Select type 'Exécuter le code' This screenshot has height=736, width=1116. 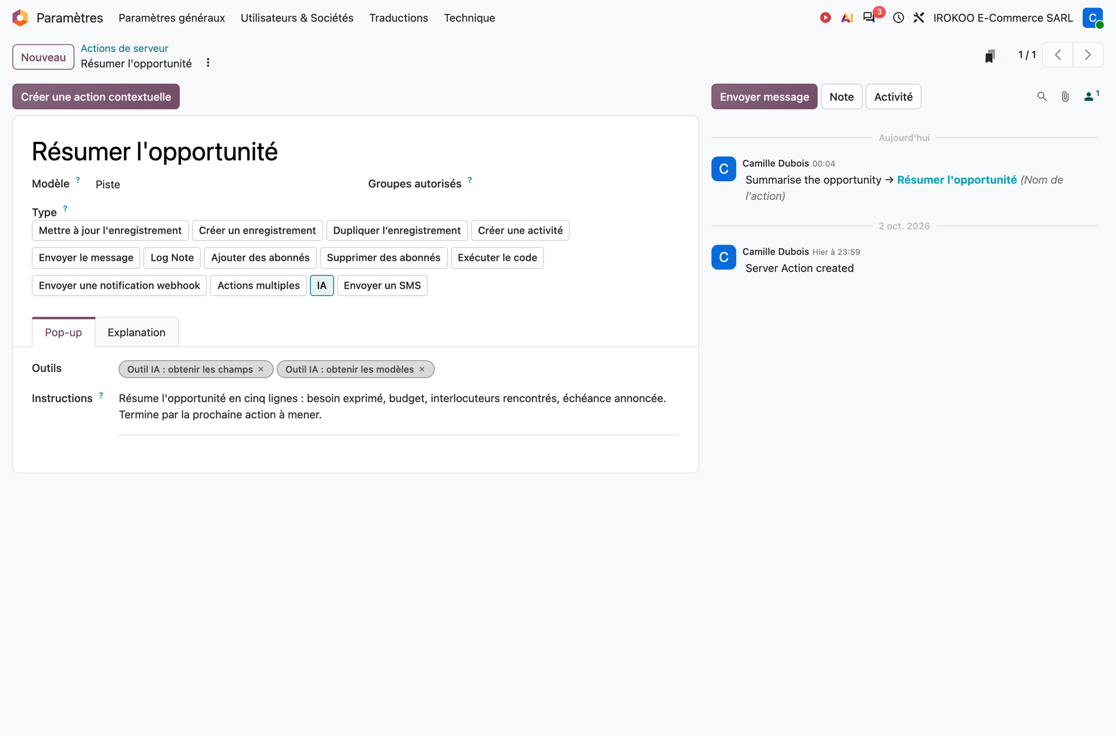[498, 258]
